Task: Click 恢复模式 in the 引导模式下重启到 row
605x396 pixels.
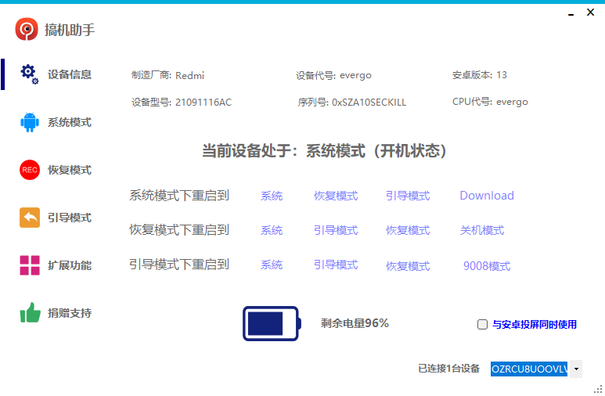Action: click(408, 266)
